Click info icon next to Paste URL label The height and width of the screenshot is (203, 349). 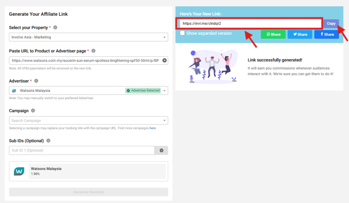93,51
